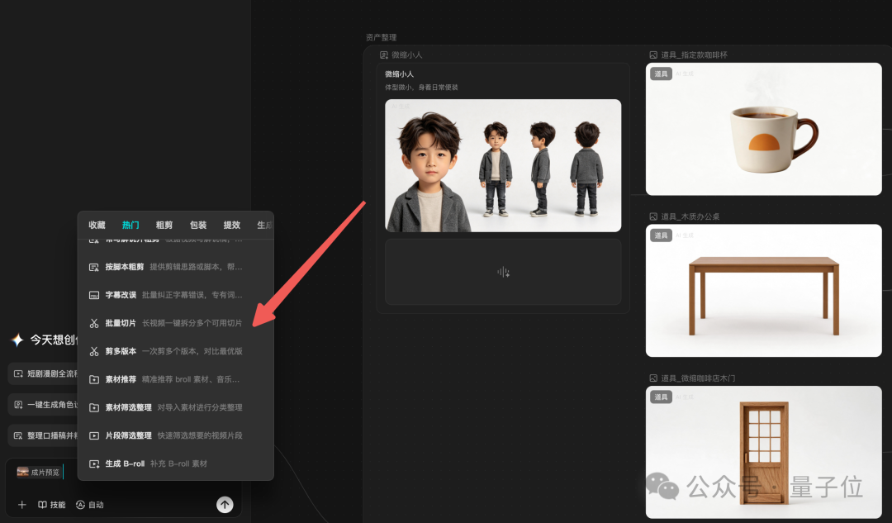This screenshot has height=523, width=892.
Task: Switch to the 收藏 tab
Action: point(97,225)
